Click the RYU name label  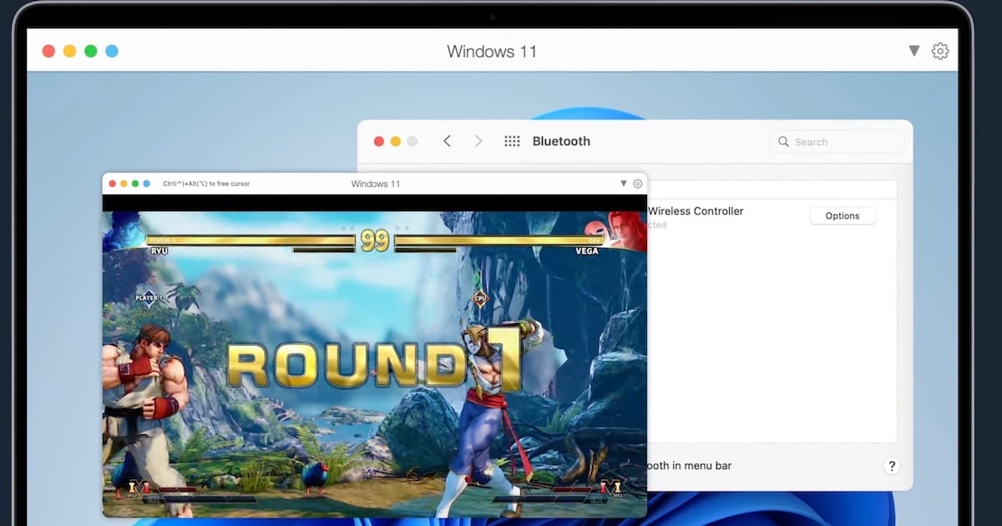pyautogui.click(x=160, y=250)
